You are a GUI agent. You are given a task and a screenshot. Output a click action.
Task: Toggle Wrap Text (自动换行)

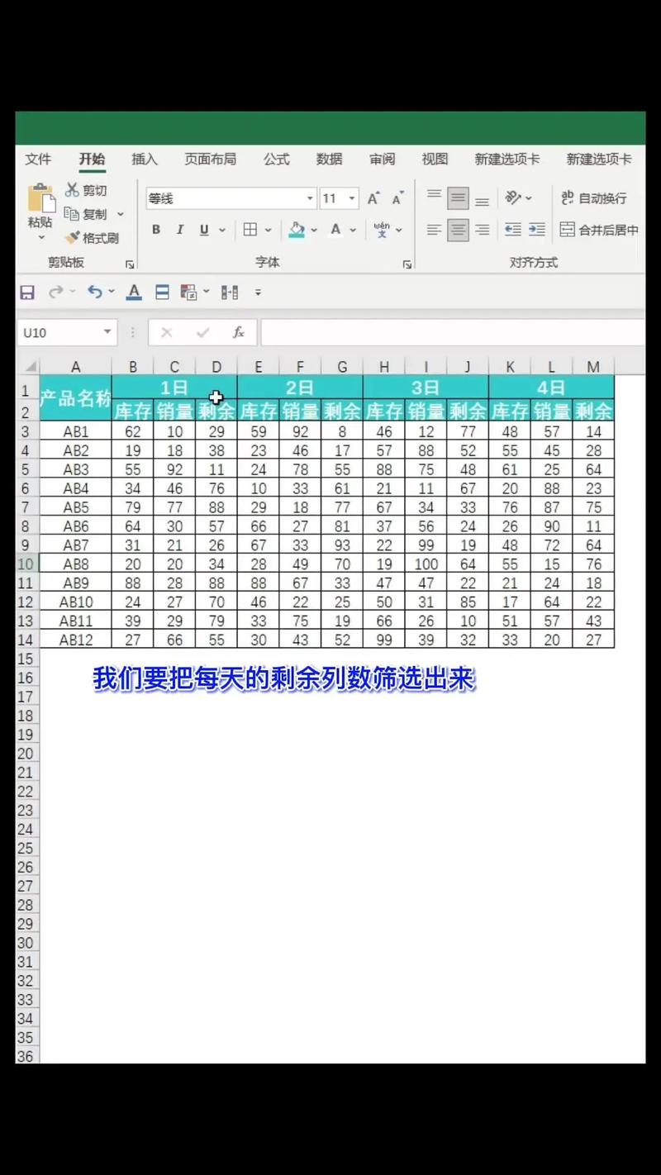[594, 198]
